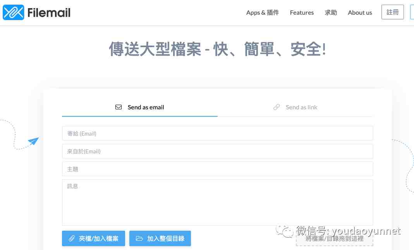Screen dimensions: 414x250
Task: Open the About us page
Action: (360, 12)
